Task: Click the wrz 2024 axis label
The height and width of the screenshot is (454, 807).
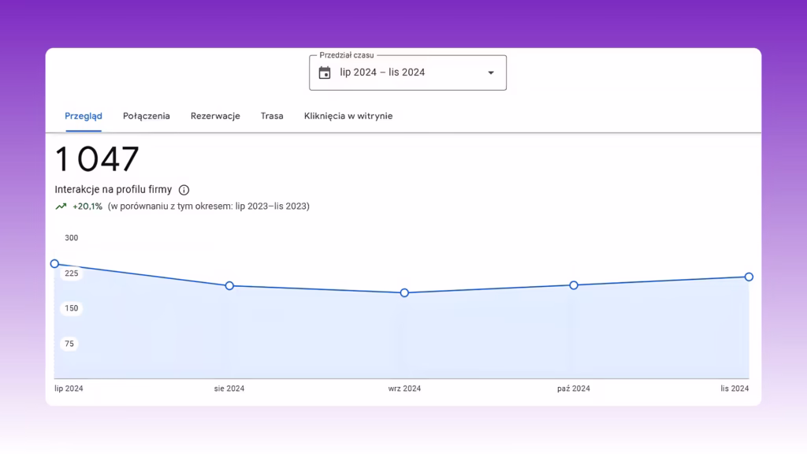Action: pos(404,389)
